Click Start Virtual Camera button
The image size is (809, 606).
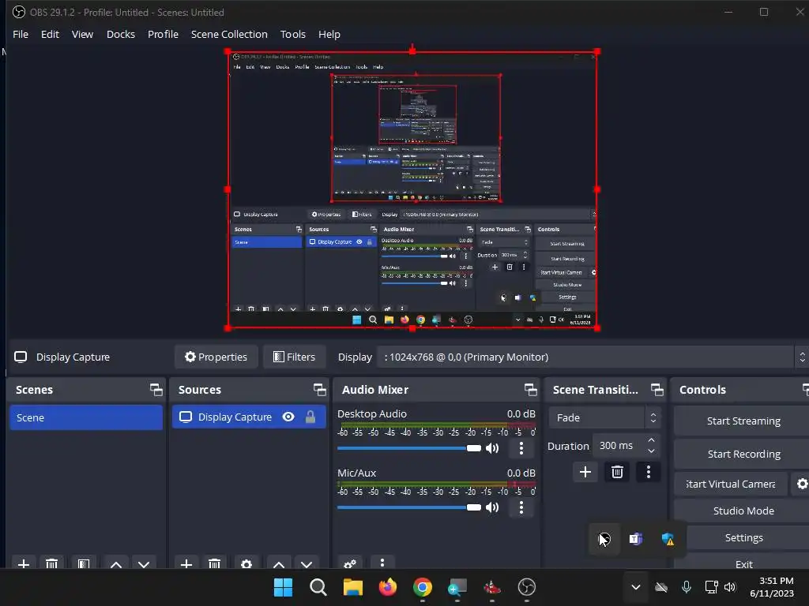pos(731,484)
